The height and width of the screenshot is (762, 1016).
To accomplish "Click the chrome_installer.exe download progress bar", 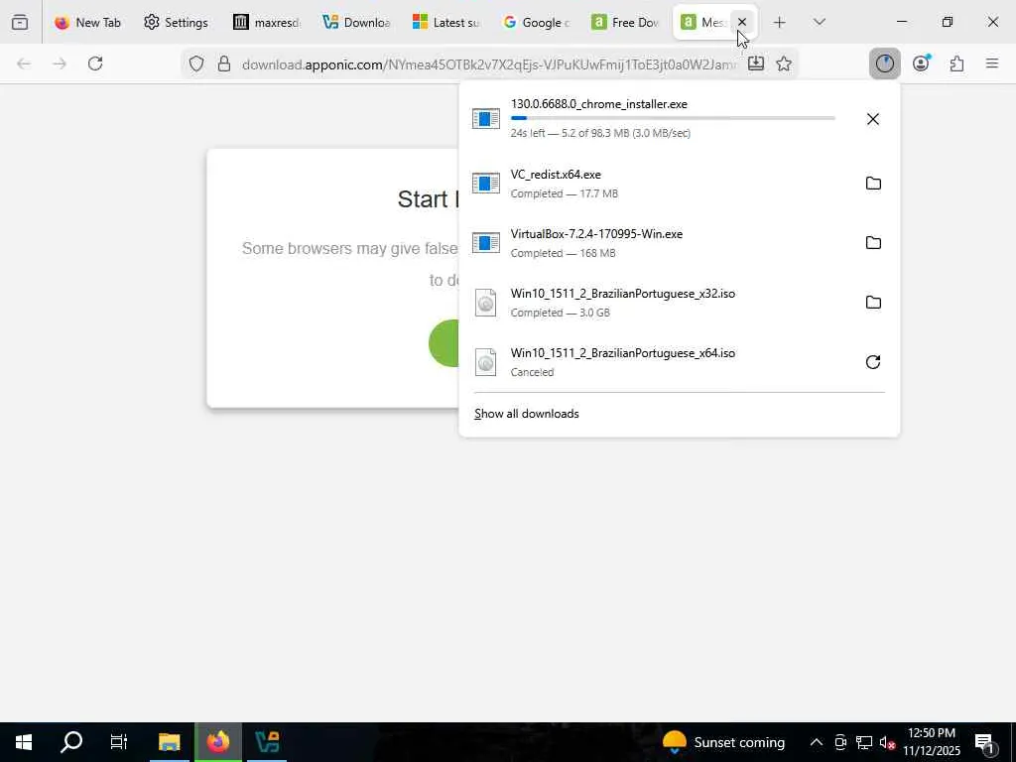I will [673, 118].
